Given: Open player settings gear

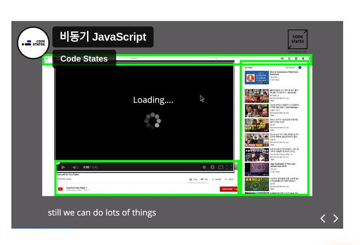Looking at the screenshot, I should (x=212, y=167).
